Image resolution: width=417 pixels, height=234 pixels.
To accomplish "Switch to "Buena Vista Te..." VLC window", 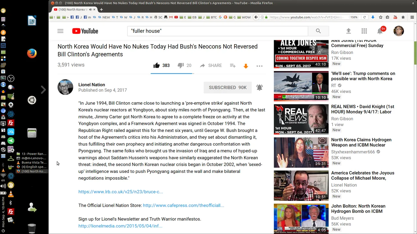I will pos(32,162).
